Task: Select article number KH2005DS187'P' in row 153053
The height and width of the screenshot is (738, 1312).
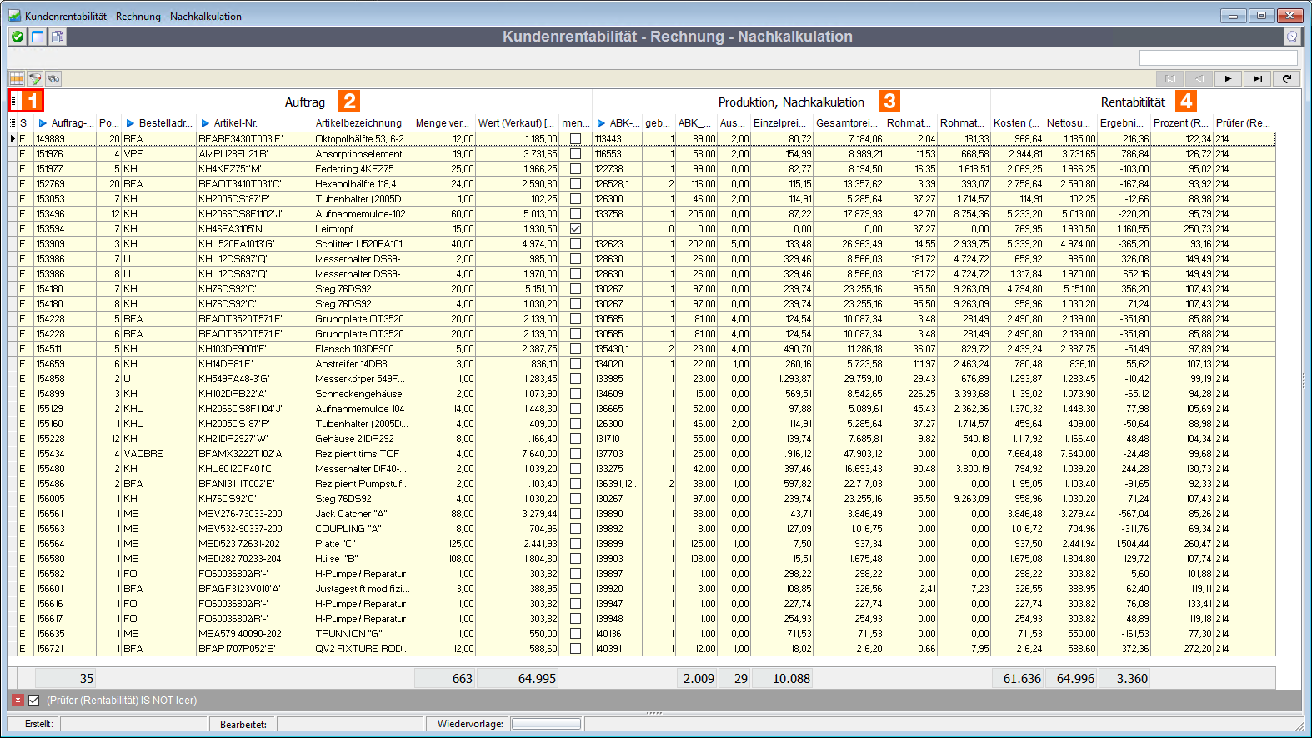Action: (254, 199)
